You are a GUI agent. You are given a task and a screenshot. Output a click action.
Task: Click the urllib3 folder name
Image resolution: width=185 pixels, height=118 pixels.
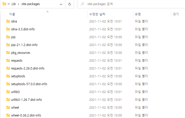[x=15, y=92]
